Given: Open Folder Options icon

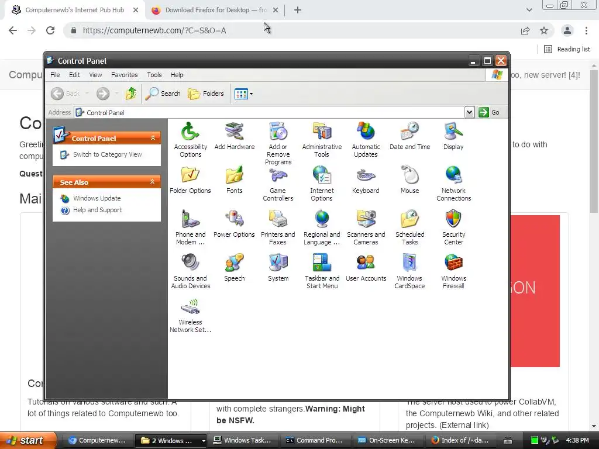Looking at the screenshot, I should [x=190, y=180].
